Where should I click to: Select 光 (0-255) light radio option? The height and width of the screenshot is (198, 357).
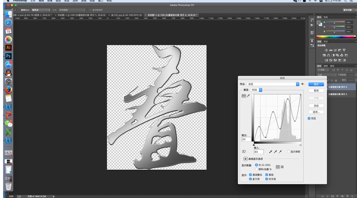point(257,165)
